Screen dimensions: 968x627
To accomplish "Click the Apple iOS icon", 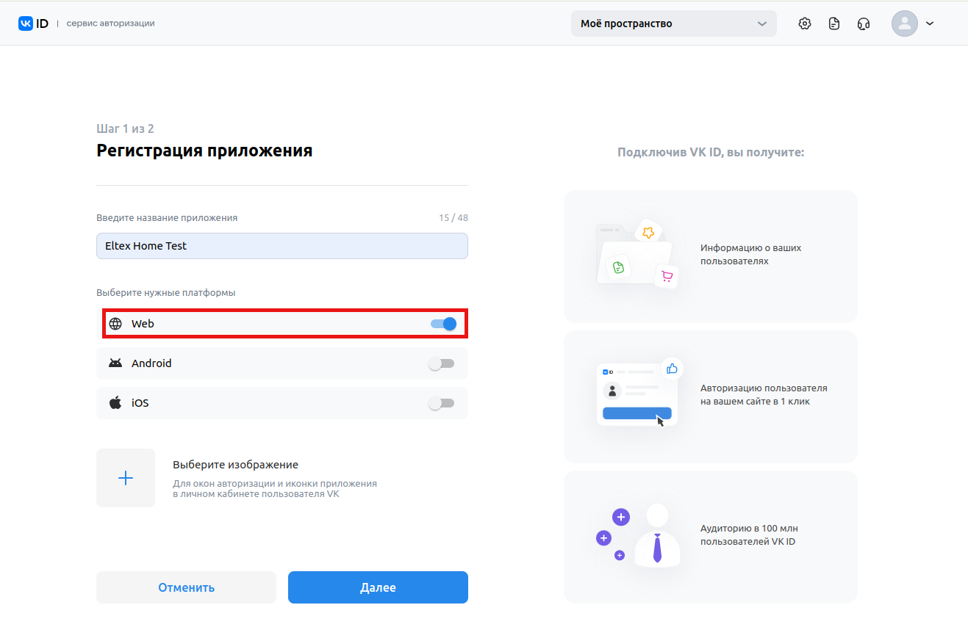I will click(x=115, y=403).
